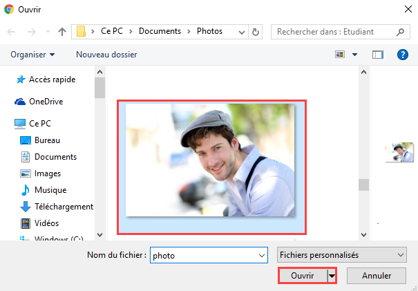Click the Documents page icon in sidebar
This screenshot has height=291, width=418.
pyautogui.click(x=26, y=157)
